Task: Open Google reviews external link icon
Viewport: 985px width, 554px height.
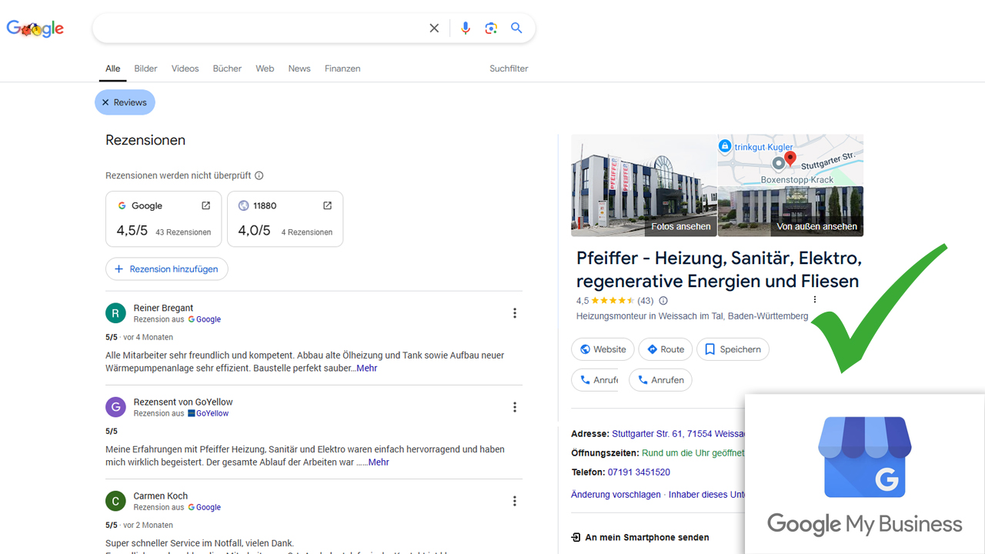Action: click(205, 205)
